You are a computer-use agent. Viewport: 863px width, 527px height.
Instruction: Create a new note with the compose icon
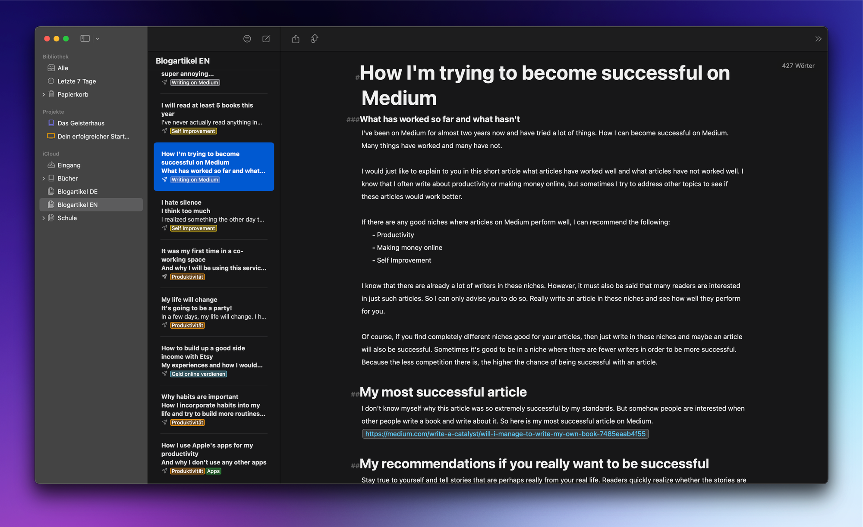click(266, 39)
